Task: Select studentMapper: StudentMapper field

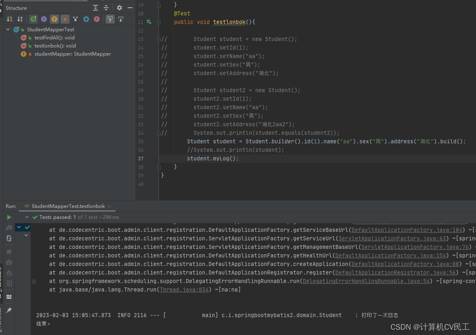Action: [72, 54]
